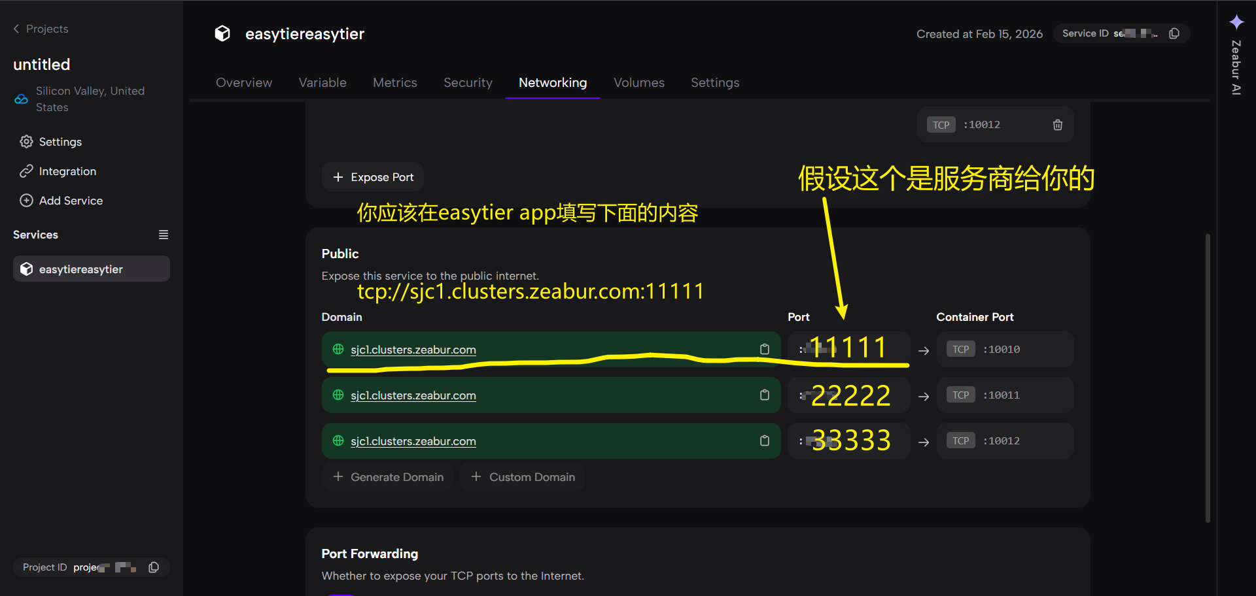Click the Created at Feb 15, 2026 text
The height and width of the screenshot is (596, 1256).
(979, 34)
